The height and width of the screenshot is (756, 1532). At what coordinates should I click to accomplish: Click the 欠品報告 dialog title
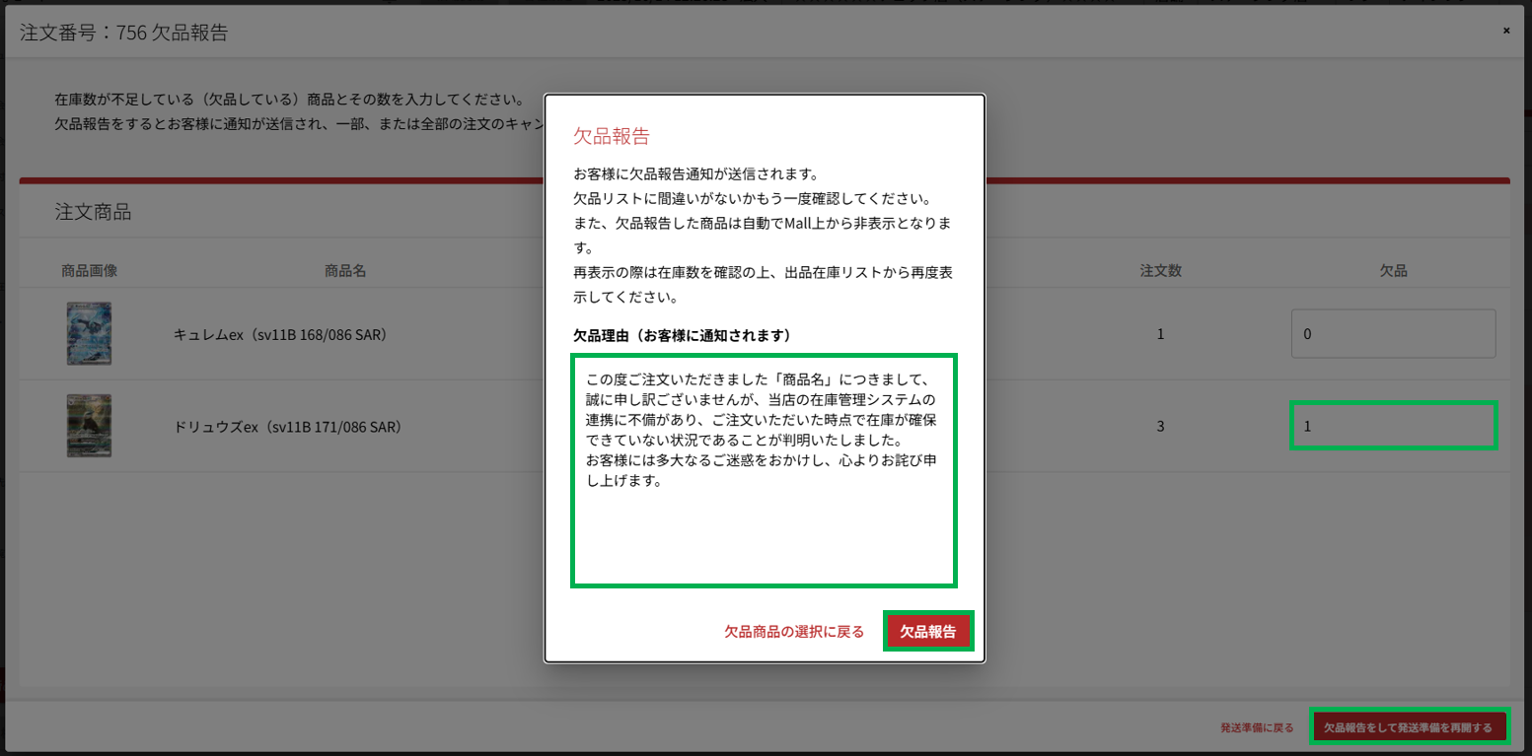click(612, 136)
